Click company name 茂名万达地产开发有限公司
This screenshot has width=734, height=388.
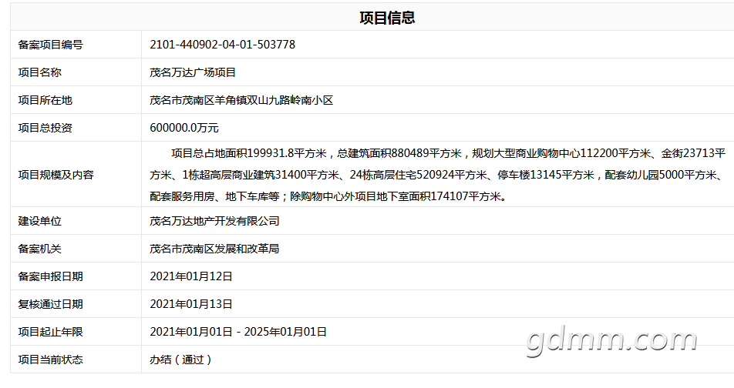214,221
